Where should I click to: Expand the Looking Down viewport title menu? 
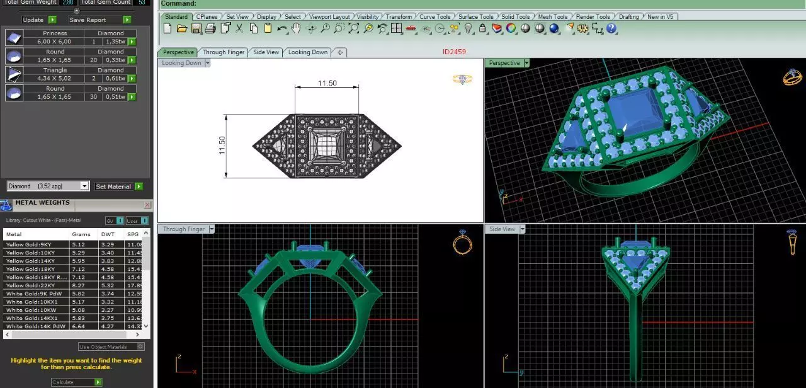click(208, 63)
